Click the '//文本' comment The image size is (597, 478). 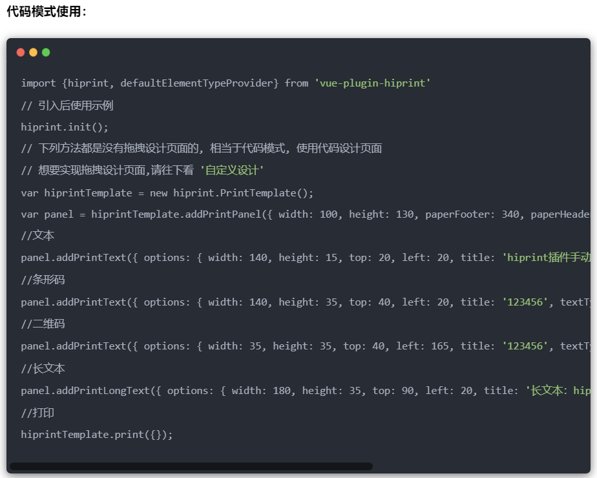point(37,236)
